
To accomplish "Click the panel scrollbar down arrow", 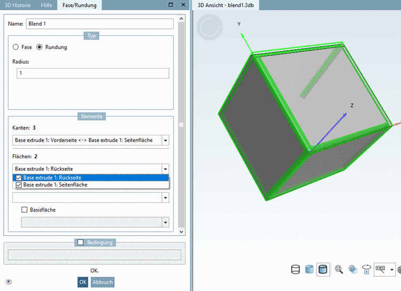I will pos(181,232).
